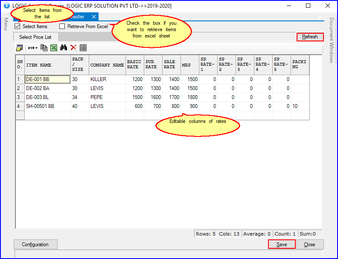Viewport: 338px width, 259px height.
Task: Click pack size 40 cell
Action: (79, 106)
